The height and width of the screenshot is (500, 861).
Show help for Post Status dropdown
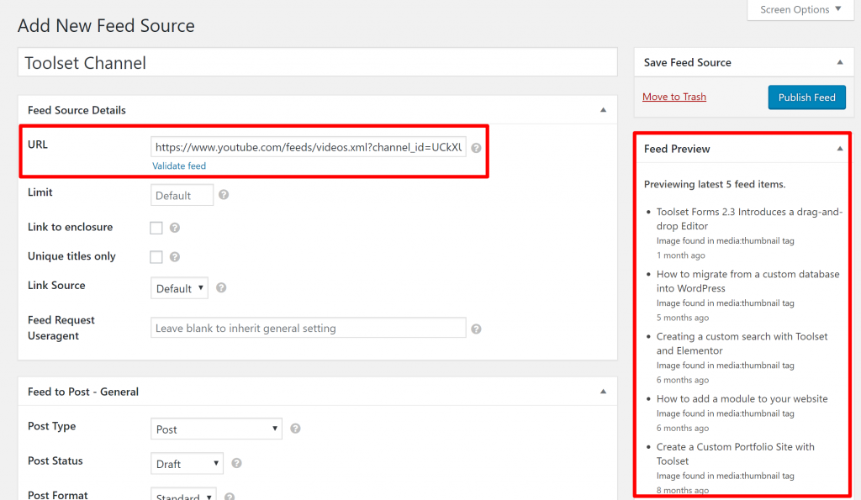[236, 463]
